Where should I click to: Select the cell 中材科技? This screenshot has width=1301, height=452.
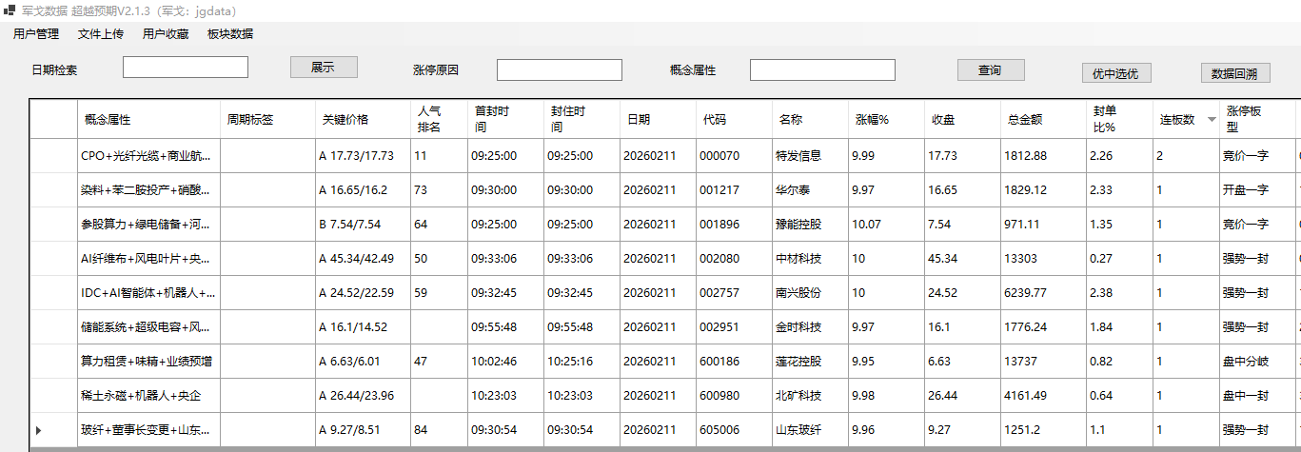(810, 259)
